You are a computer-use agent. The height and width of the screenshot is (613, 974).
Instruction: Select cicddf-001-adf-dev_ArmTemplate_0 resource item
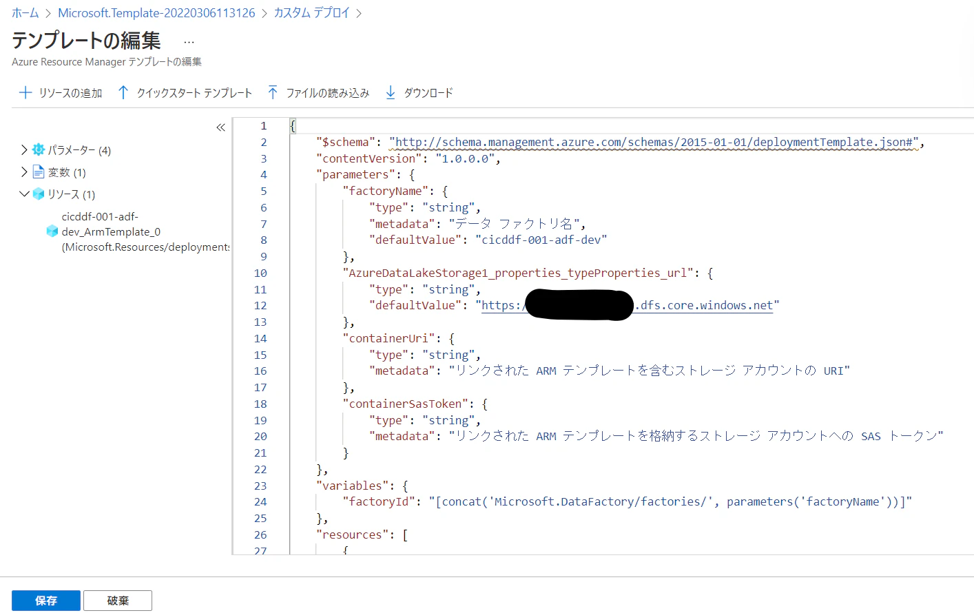(x=145, y=231)
